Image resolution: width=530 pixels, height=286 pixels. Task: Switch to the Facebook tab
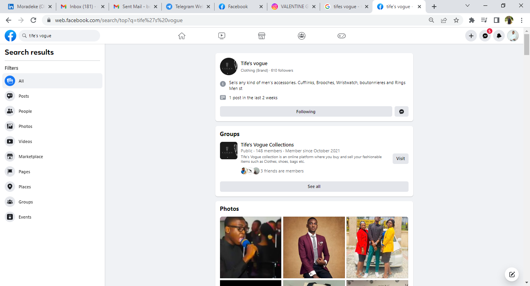tap(241, 7)
